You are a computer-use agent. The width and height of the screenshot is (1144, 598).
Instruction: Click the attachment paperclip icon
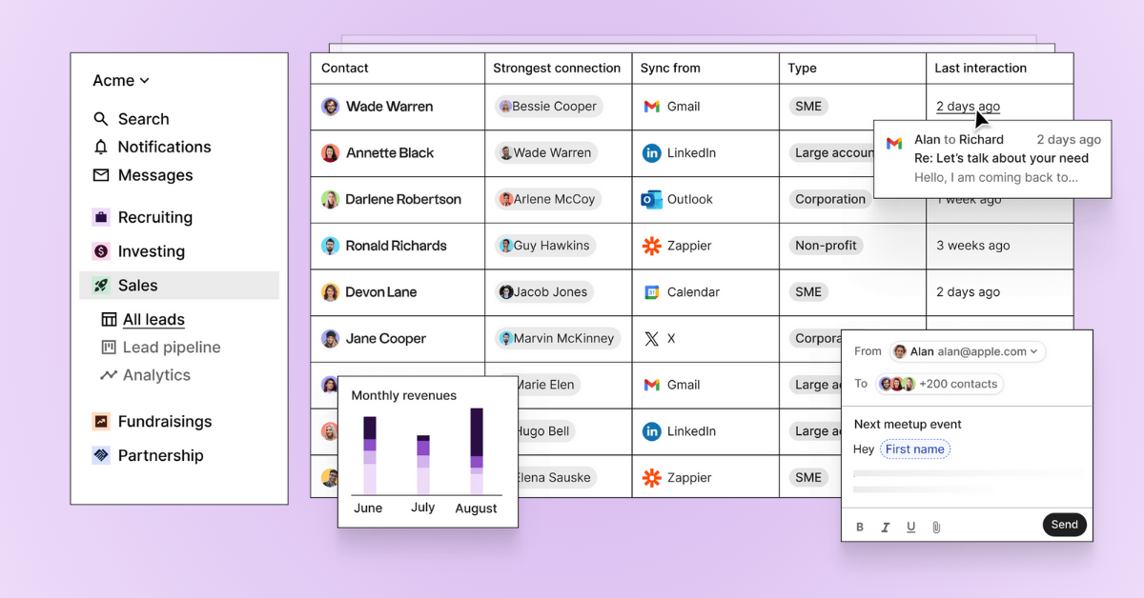coord(936,527)
